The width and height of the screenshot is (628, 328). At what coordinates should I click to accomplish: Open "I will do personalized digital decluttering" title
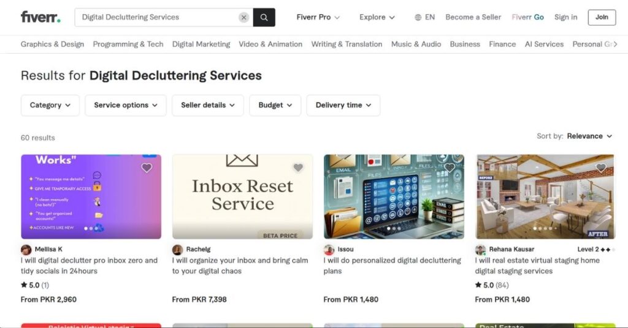[x=392, y=266]
